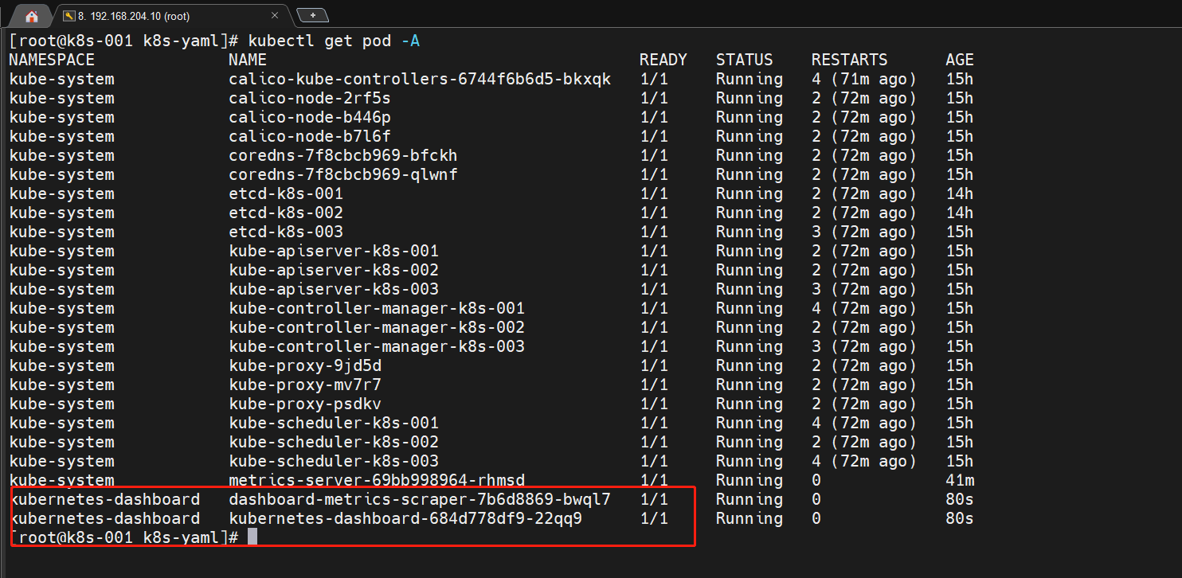Click pod name coredns-7f8cbcb969-qlwnf
The height and width of the screenshot is (578, 1182).
click(x=343, y=174)
